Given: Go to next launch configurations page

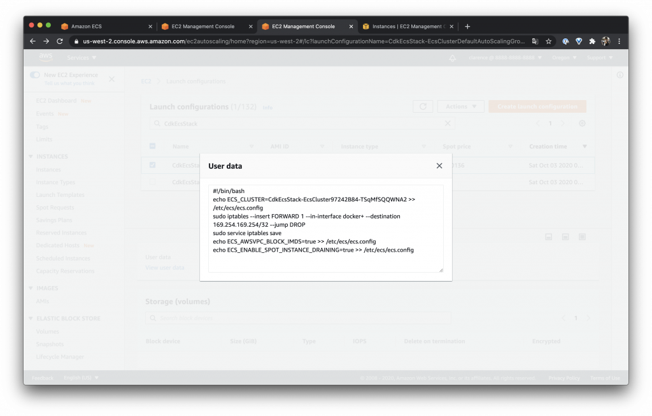Looking at the screenshot, I should point(563,123).
